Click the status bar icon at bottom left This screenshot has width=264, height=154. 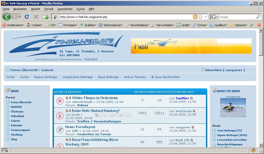tap(5, 150)
